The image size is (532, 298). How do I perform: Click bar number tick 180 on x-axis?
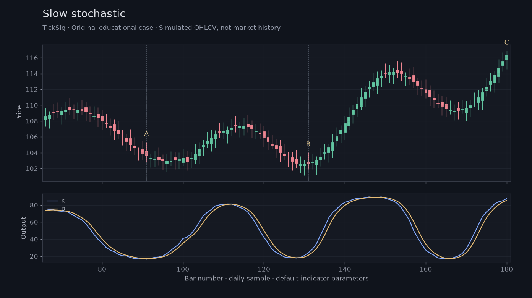(507, 269)
